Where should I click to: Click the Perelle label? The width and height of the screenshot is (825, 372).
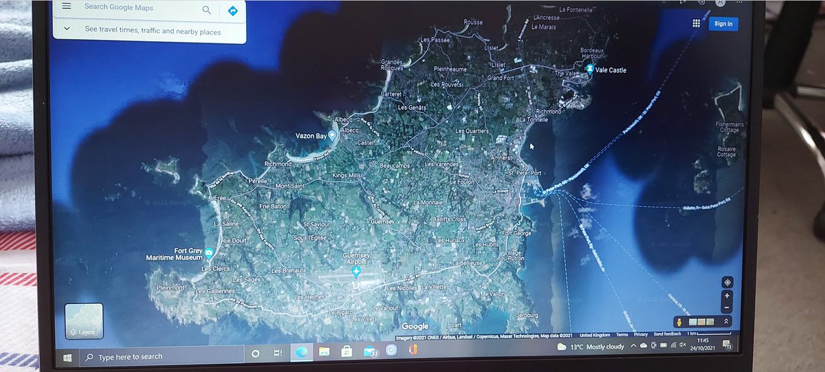coord(257,181)
